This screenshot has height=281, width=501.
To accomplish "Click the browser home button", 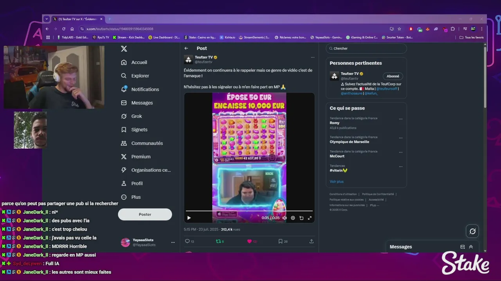I will [72, 29].
